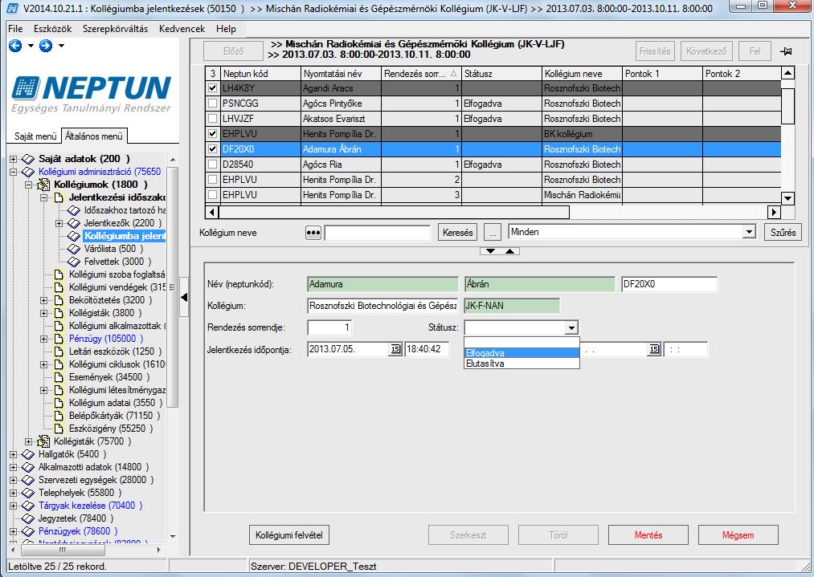This screenshot has height=577, width=814.
Task: Expand the Saját adatok (200) node
Action: [14, 159]
